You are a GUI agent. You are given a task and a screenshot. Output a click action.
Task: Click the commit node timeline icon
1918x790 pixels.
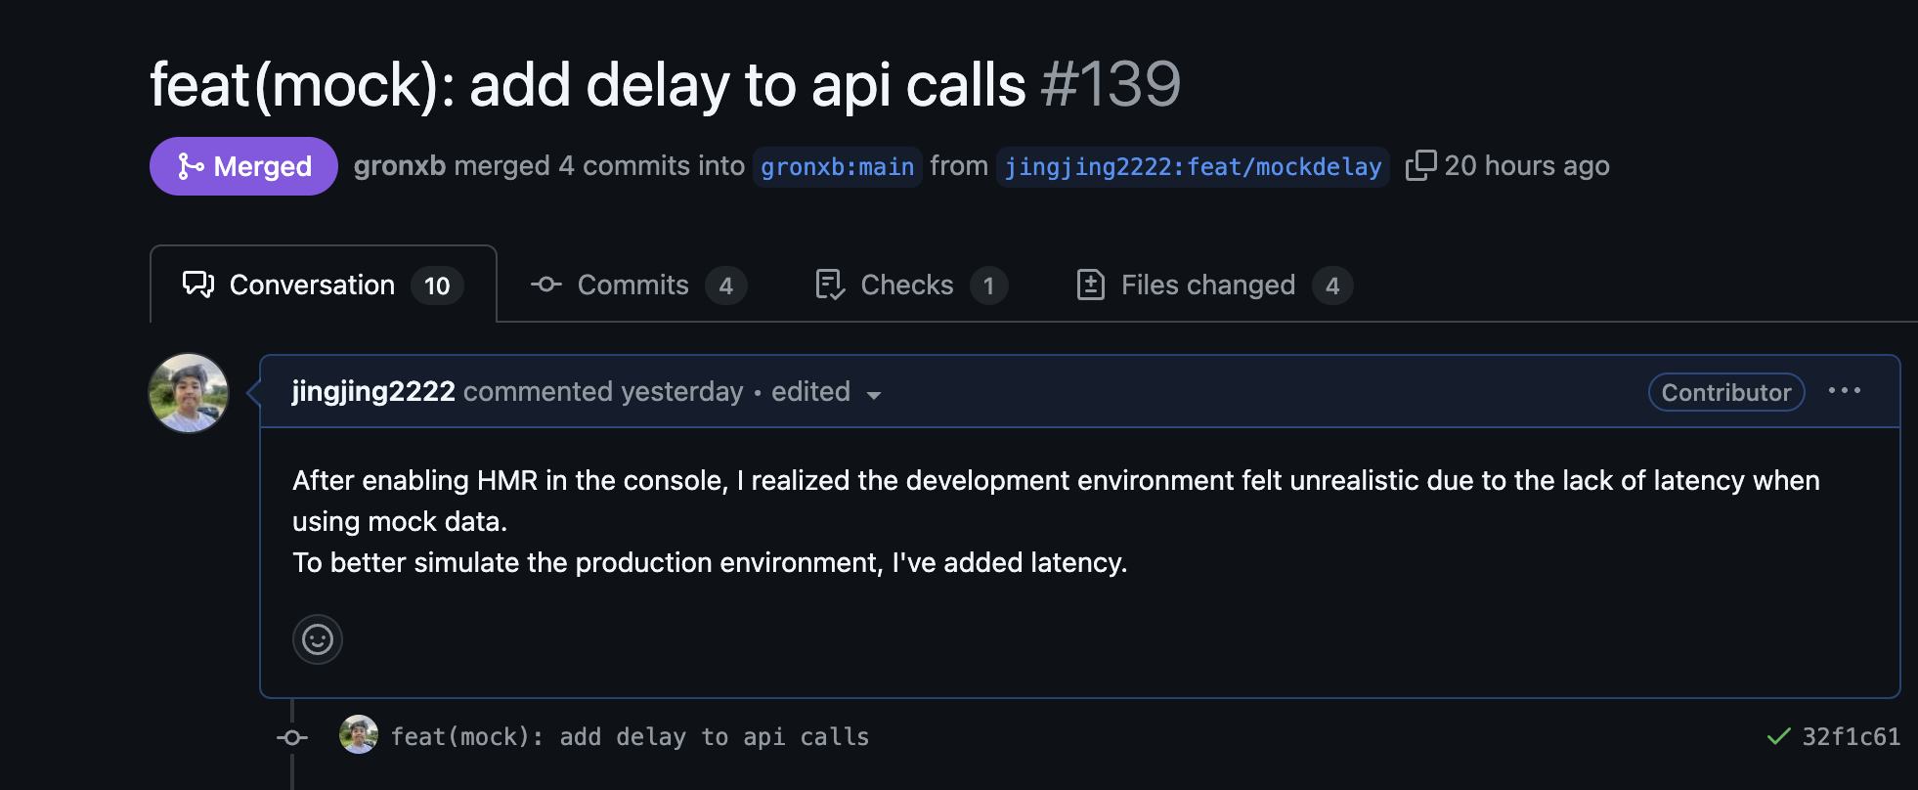click(292, 737)
